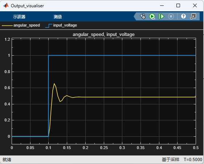Collapse toolstrip via left arrow edge of quick-access bar
Screen dimensions: 204x164
click(135, 17)
